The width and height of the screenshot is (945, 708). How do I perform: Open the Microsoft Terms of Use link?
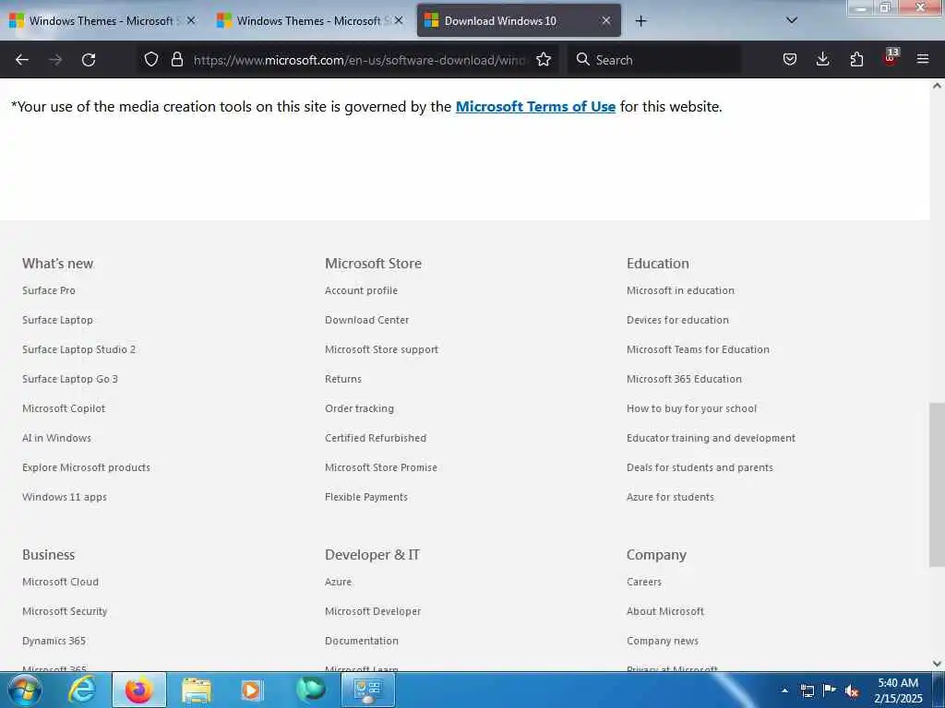point(535,107)
